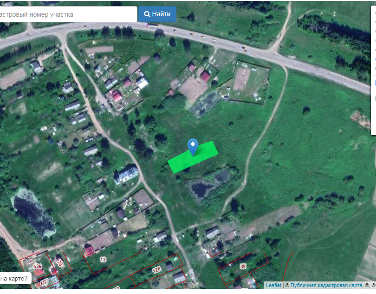Click the blue location marker pin

click(x=193, y=147)
